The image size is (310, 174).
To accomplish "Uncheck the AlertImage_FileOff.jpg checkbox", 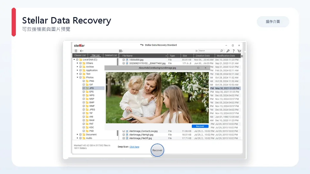I will [x=124, y=138].
